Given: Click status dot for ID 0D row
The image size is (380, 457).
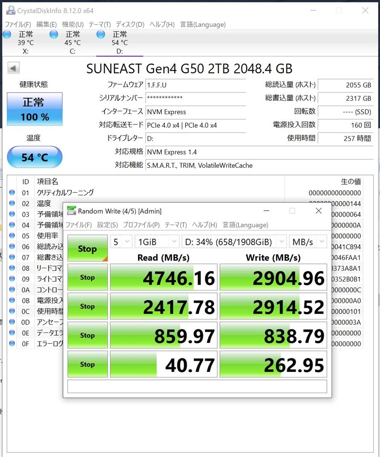Looking at the screenshot, I should (x=12, y=322).
